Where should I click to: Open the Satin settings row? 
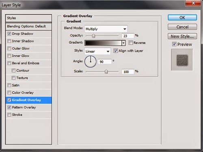click(28, 85)
